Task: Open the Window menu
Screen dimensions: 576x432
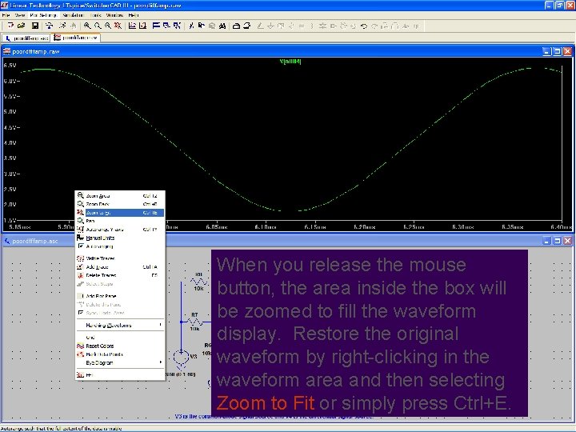Action: [114, 15]
